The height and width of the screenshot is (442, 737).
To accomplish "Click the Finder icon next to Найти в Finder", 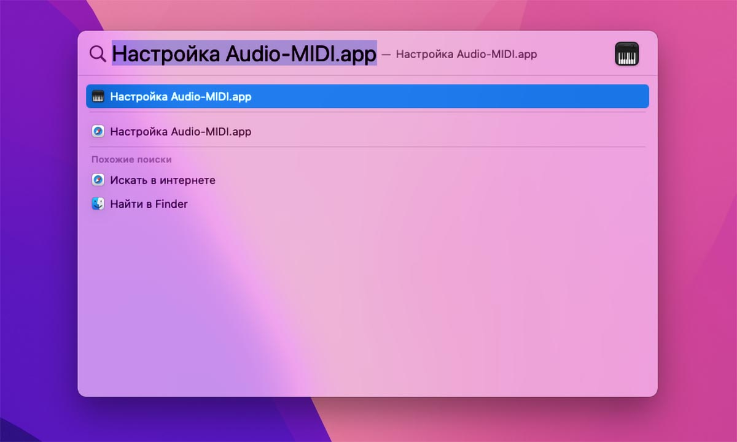I will pos(98,204).
